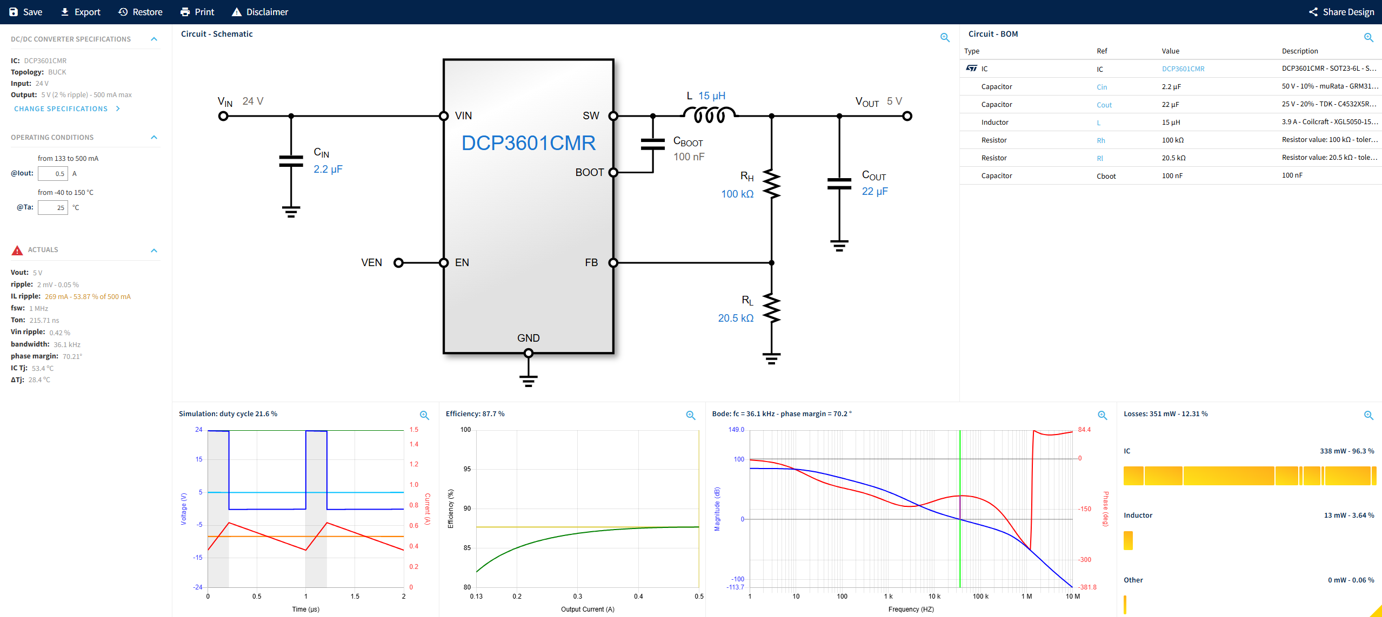Collapse the Actuals section
This screenshot has width=1382, height=617.
click(154, 250)
